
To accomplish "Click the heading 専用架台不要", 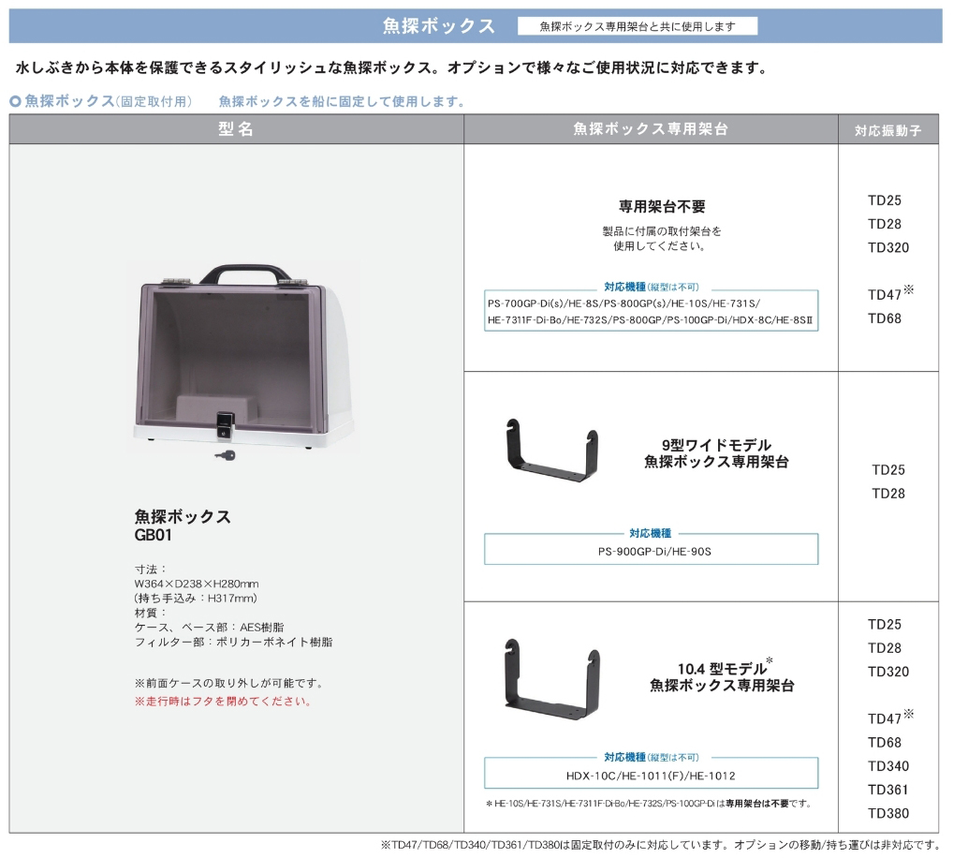I will coord(662,207).
